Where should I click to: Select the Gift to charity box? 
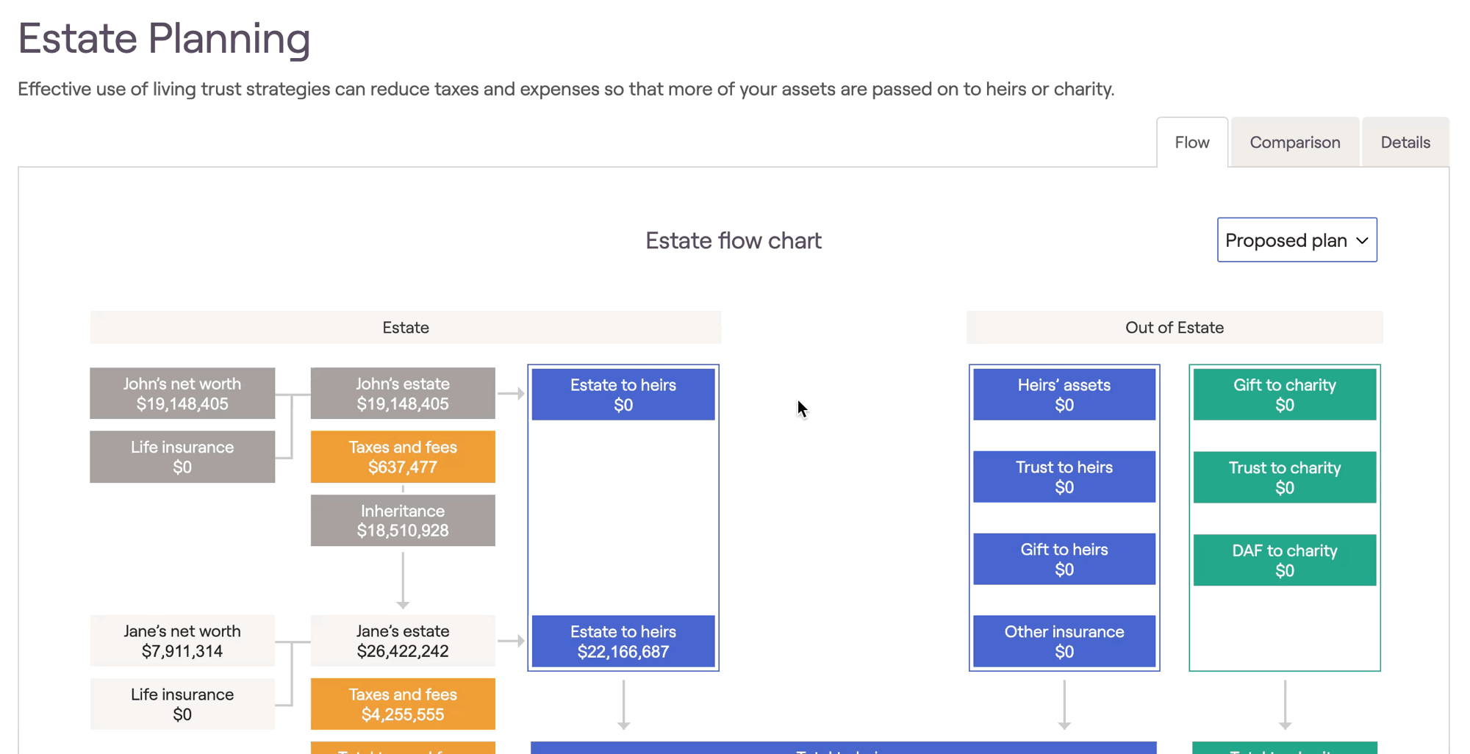coord(1284,395)
